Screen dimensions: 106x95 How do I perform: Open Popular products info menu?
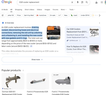[23, 70]
